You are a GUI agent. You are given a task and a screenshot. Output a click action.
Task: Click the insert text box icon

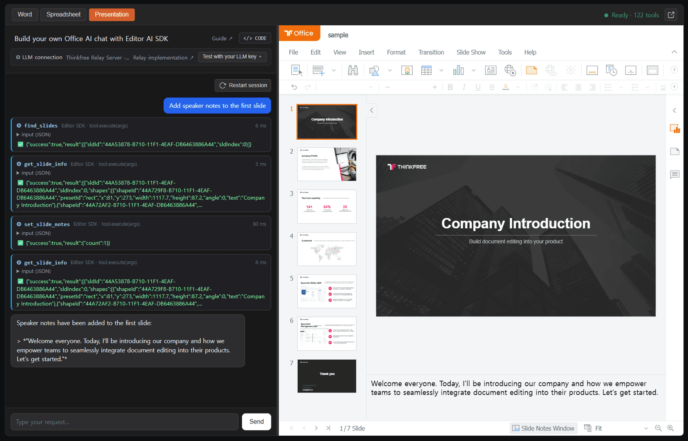(x=491, y=70)
